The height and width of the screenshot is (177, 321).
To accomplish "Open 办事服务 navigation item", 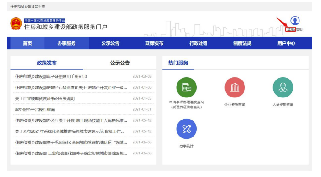I will pos(66,43).
